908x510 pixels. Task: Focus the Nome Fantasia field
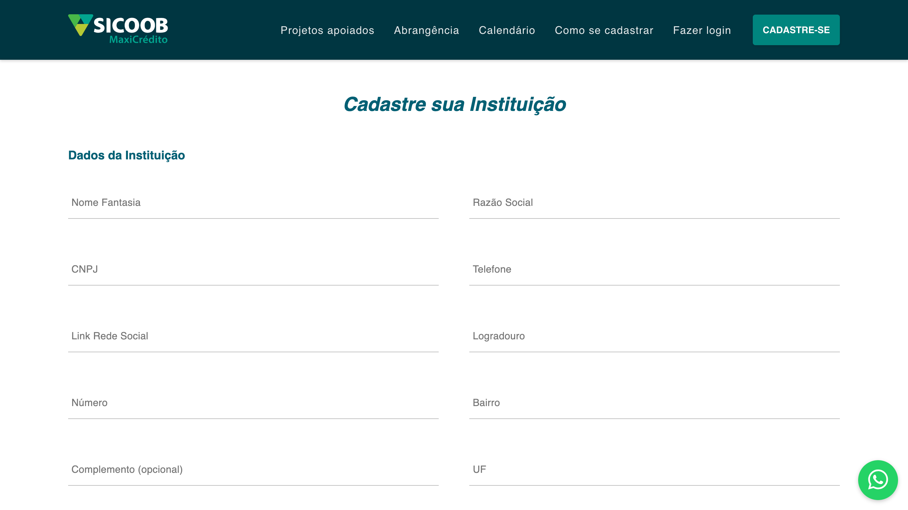point(253,203)
